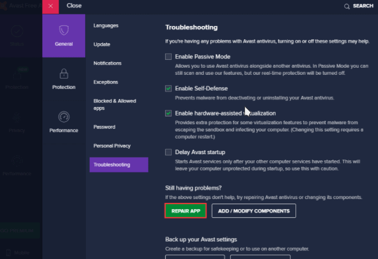
Task: Click the Close label at top
Action: (74, 6)
